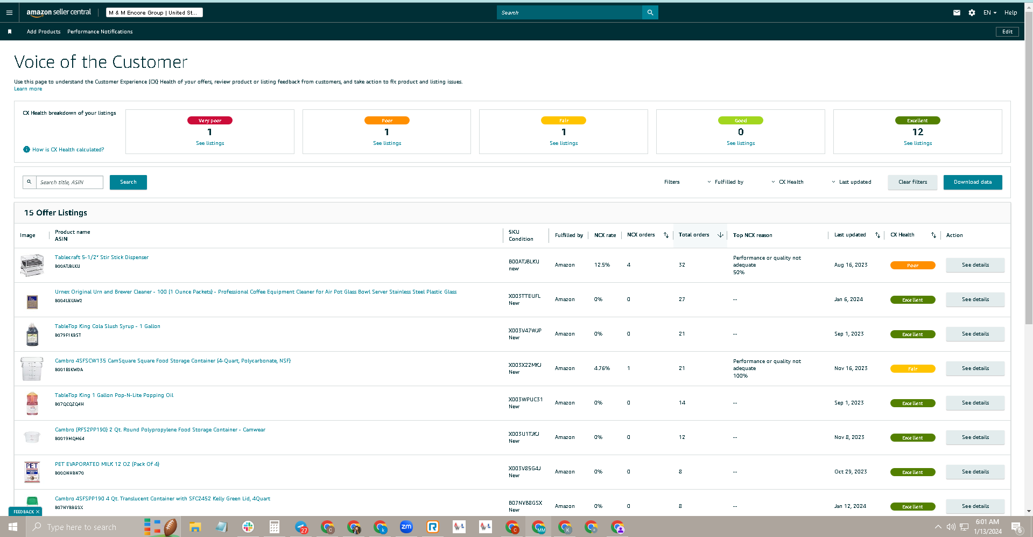Open Add Products menu item
The image size is (1033, 537).
click(44, 32)
